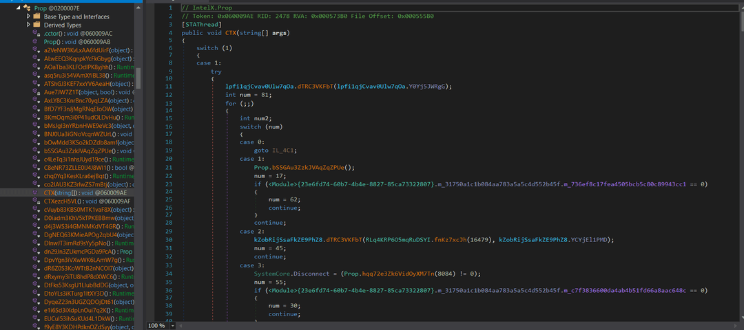744x330 pixels.
Task: Click the Base Type and Interfaces folder icon
Action: (x=37, y=16)
